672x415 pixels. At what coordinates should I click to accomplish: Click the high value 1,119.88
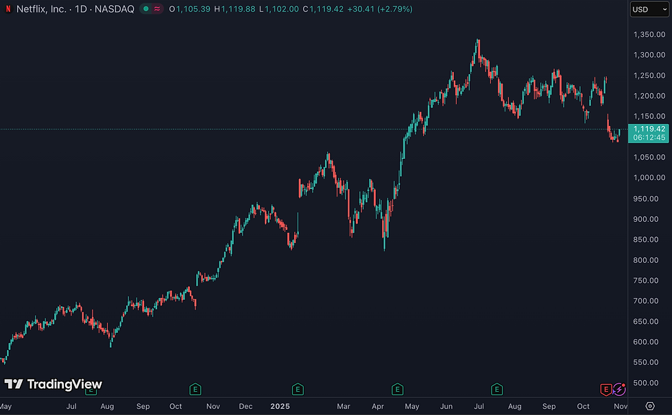238,9
